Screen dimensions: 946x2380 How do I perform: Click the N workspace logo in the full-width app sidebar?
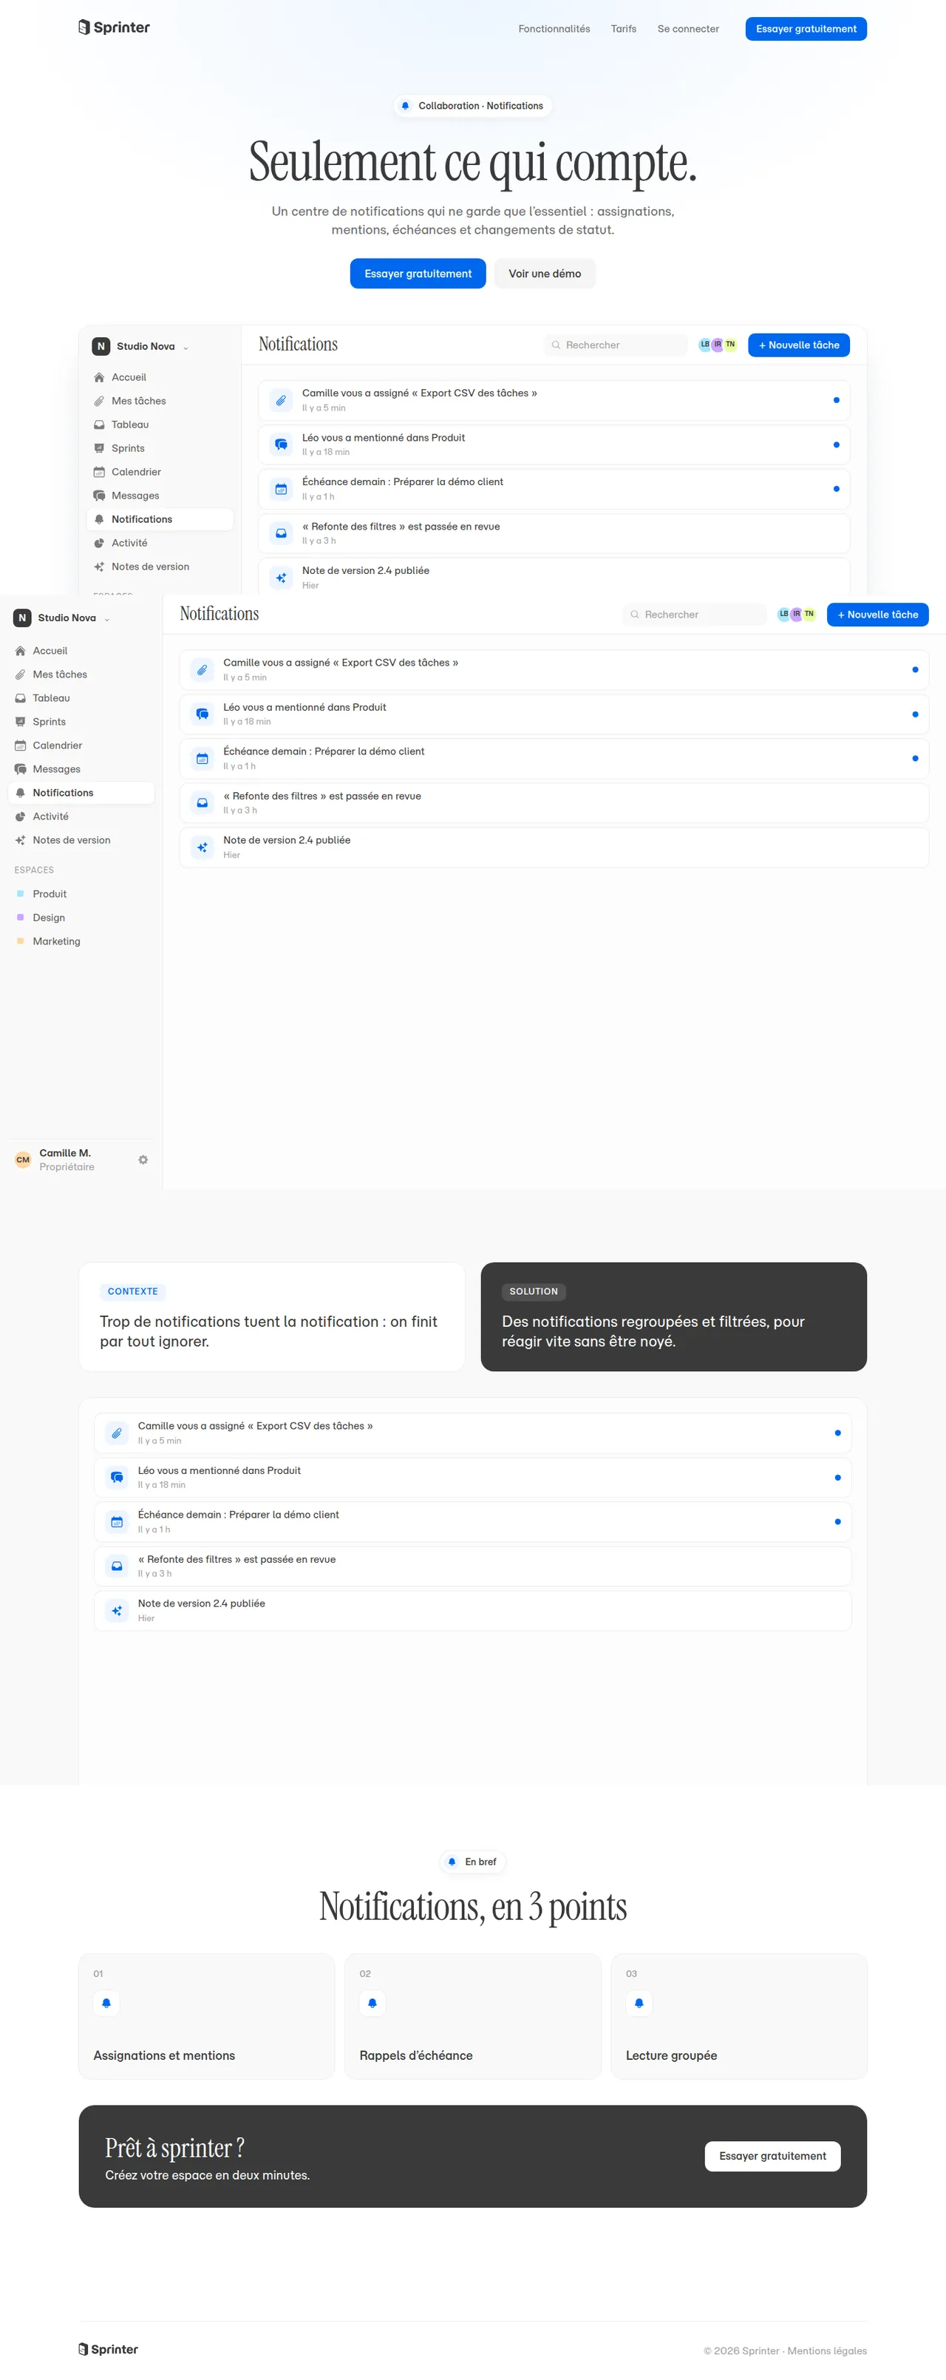tap(22, 617)
